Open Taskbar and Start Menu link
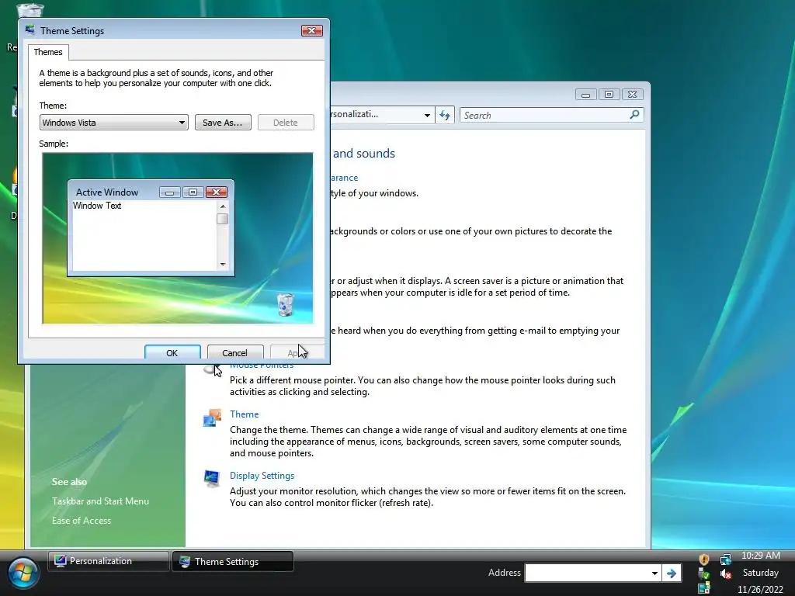Viewport: 795px width, 596px height. (x=100, y=501)
